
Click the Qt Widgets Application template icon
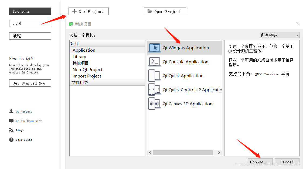(x=155, y=48)
